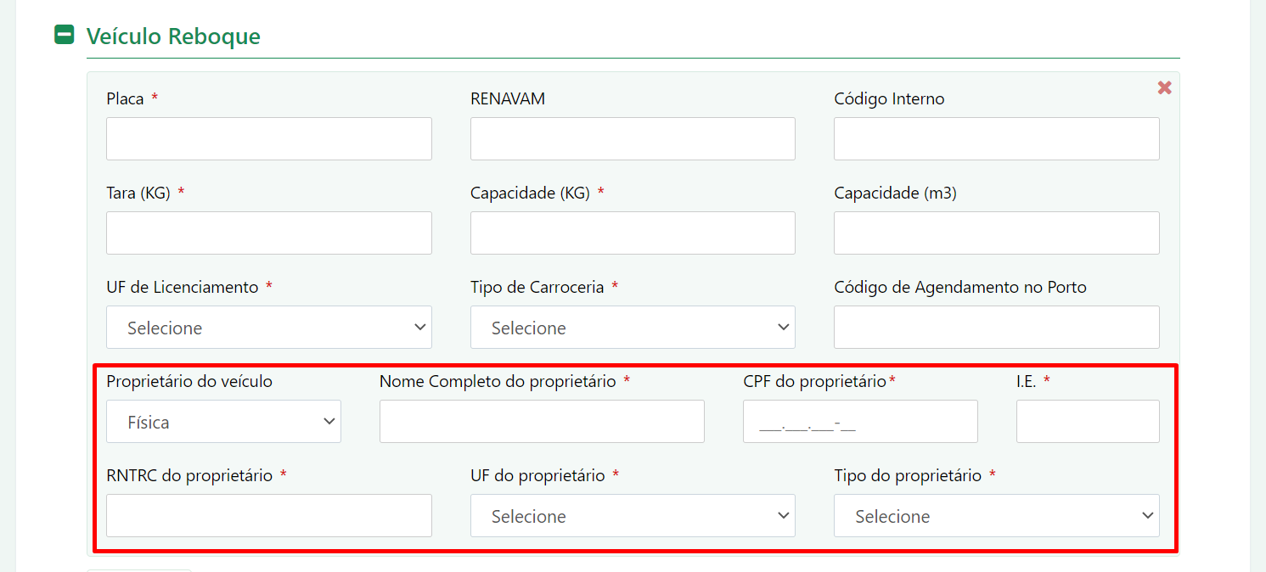This screenshot has width=1266, height=572.
Task: Open the Tipo do proprietário dropdown
Action: click(x=997, y=515)
